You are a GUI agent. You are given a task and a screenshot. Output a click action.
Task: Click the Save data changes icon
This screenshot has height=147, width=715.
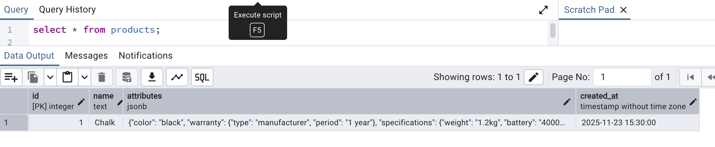127,77
